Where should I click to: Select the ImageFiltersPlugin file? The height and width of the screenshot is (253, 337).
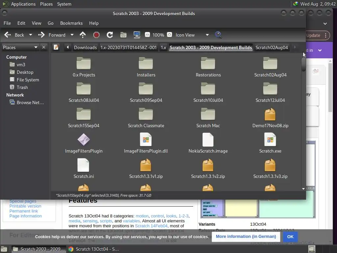coord(84,143)
